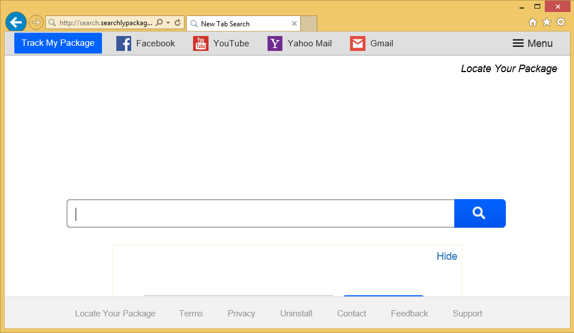Open the Privacy footer link
The width and height of the screenshot is (574, 333).
pos(241,314)
